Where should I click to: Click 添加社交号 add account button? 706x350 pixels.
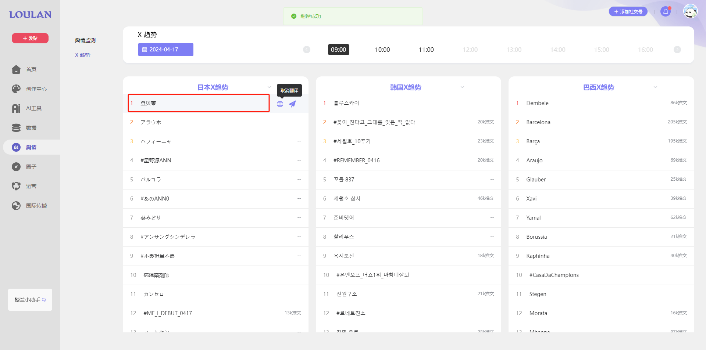pos(628,12)
